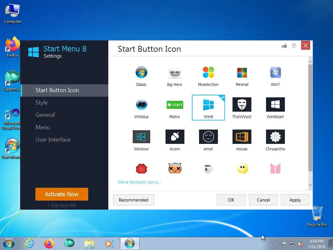Select the Classic start button icon
333x250 pixels.
coord(141,76)
